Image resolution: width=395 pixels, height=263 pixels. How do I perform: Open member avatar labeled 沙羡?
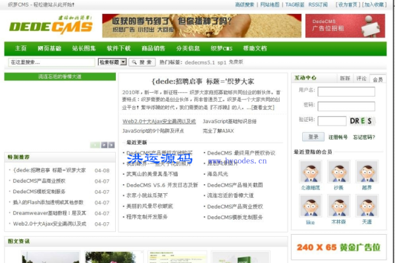(x=338, y=172)
